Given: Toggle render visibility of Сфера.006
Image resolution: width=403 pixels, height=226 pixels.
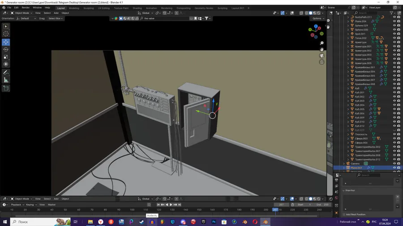Looking at the screenshot, I should tap(399, 143).
